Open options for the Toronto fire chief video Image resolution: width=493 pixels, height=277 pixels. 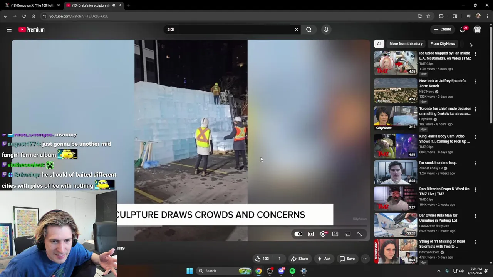(x=475, y=109)
